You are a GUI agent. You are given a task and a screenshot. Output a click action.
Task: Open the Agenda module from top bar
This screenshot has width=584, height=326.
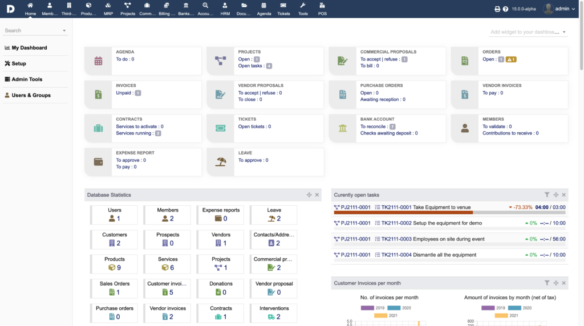point(264,8)
